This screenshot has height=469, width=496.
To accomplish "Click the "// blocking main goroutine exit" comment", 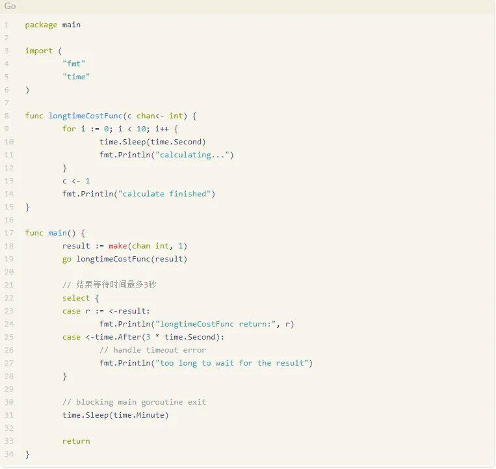I will [x=134, y=402].
